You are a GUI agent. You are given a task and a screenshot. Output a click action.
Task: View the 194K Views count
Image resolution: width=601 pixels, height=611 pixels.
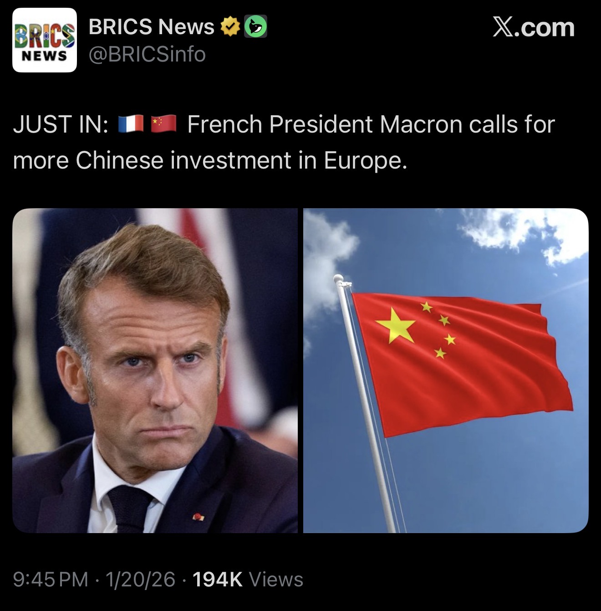click(248, 580)
